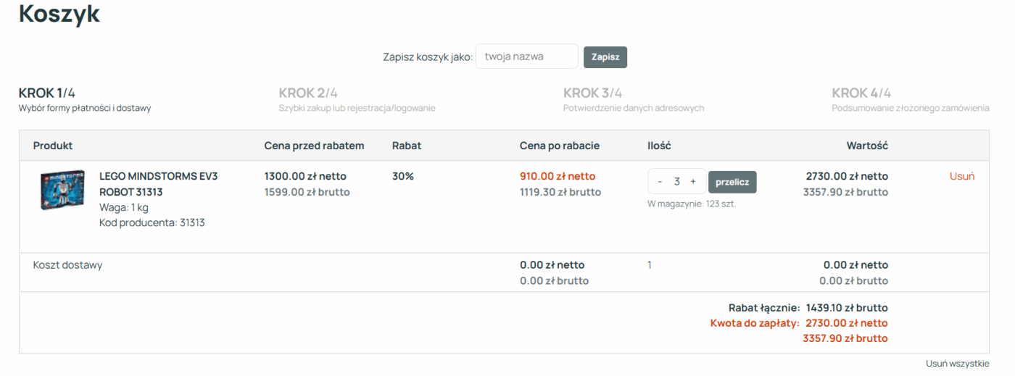This screenshot has width=1015, height=376.
Task: Click the Rabat column header
Action: [407, 146]
